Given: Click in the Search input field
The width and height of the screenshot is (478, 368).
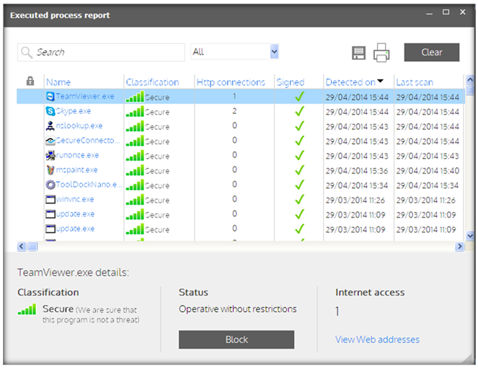Looking at the screenshot, I should point(101,53).
